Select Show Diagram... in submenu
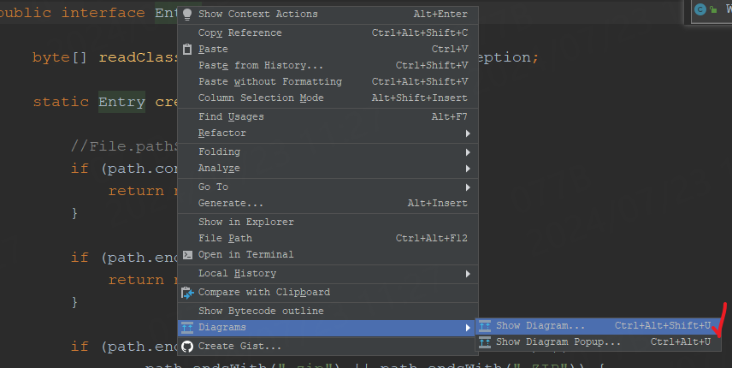732x368 pixels. click(x=599, y=326)
